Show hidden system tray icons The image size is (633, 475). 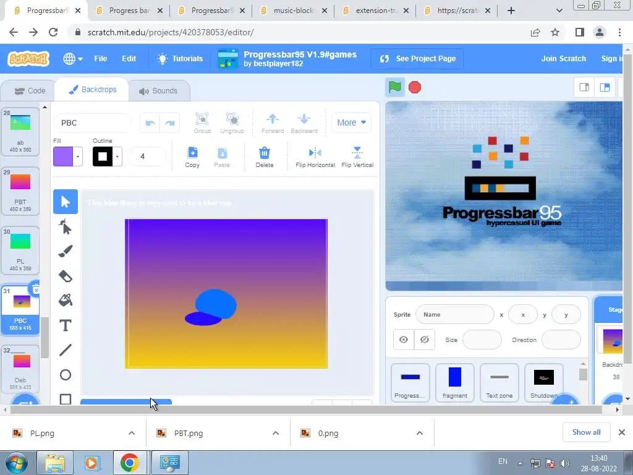520,463
